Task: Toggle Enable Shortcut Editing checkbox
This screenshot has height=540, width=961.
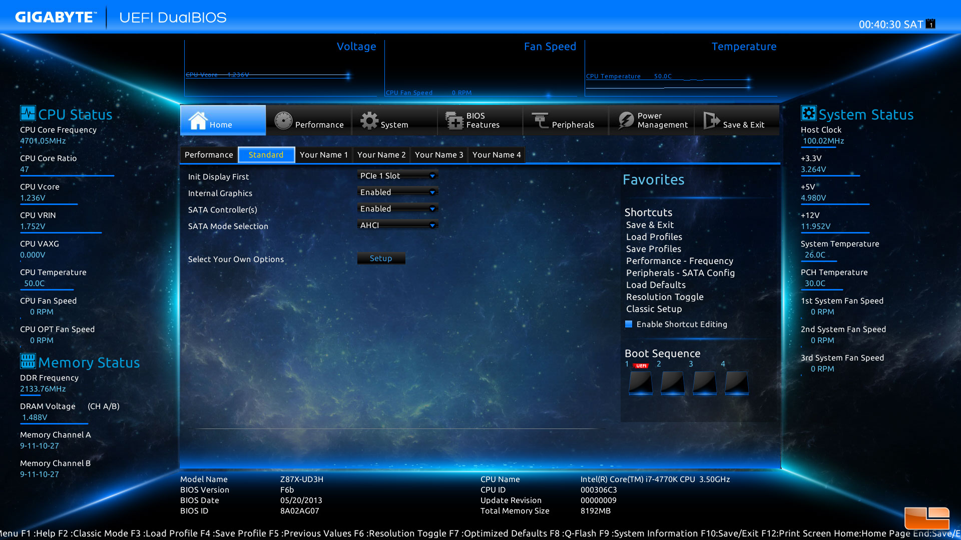Action: (x=629, y=324)
